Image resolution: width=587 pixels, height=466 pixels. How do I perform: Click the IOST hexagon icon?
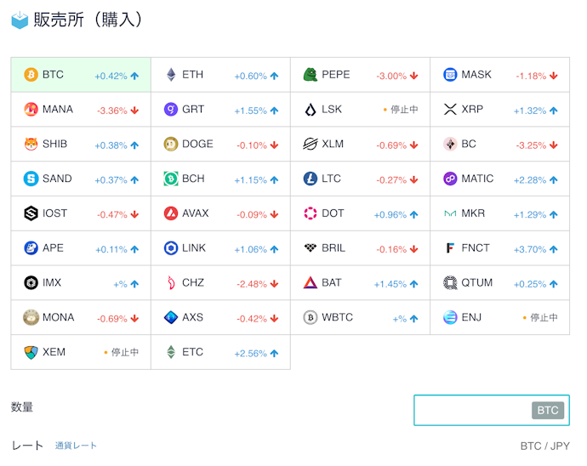[x=31, y=213]
